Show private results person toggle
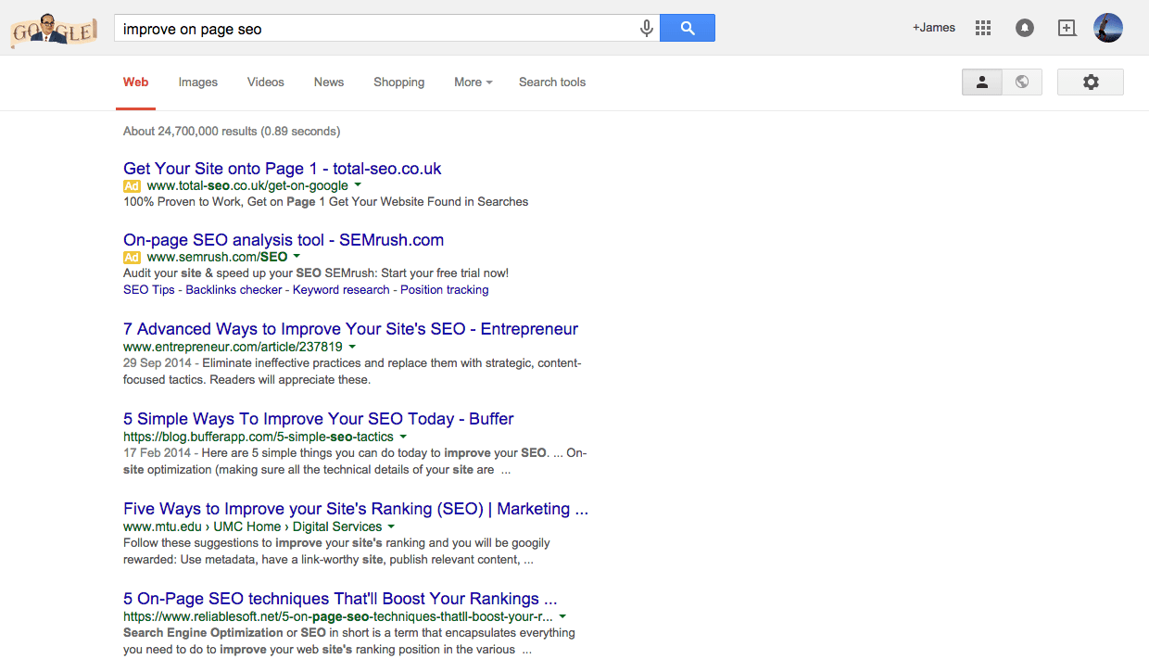1149x659 pixels. [x=982, y=82]
